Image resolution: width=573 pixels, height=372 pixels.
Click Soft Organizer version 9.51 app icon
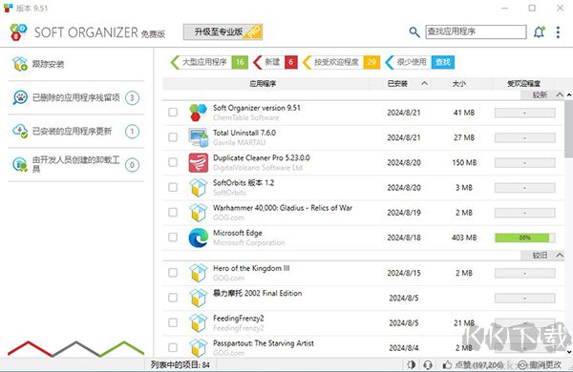tap(199, 112)
